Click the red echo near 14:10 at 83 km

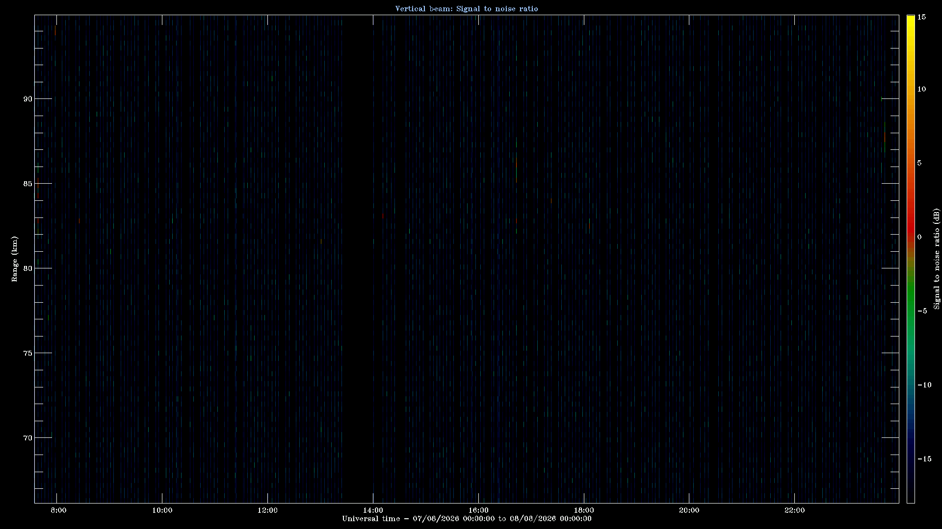point(383,216)
